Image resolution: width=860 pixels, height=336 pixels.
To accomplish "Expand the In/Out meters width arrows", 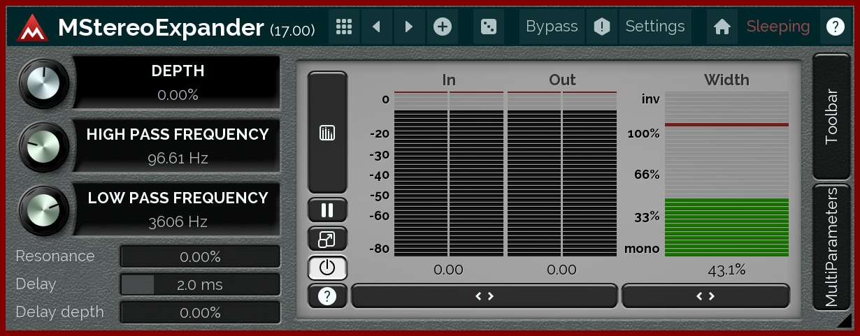I will tap(485, 296).
